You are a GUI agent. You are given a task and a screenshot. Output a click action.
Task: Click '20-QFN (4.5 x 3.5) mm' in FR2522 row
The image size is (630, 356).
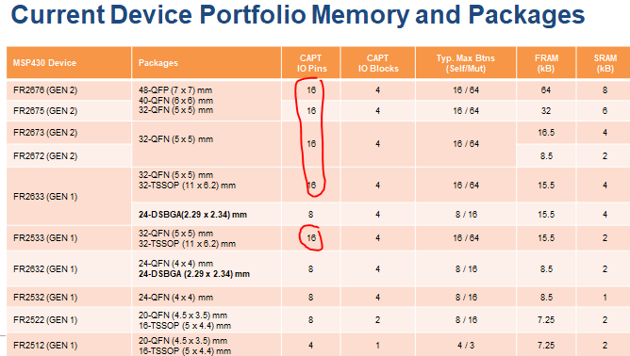tap(183, 316)
